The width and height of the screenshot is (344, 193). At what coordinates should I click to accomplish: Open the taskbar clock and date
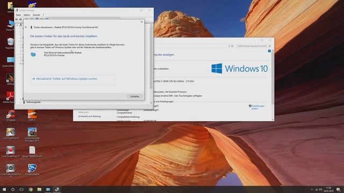click(x=328, y=189)
